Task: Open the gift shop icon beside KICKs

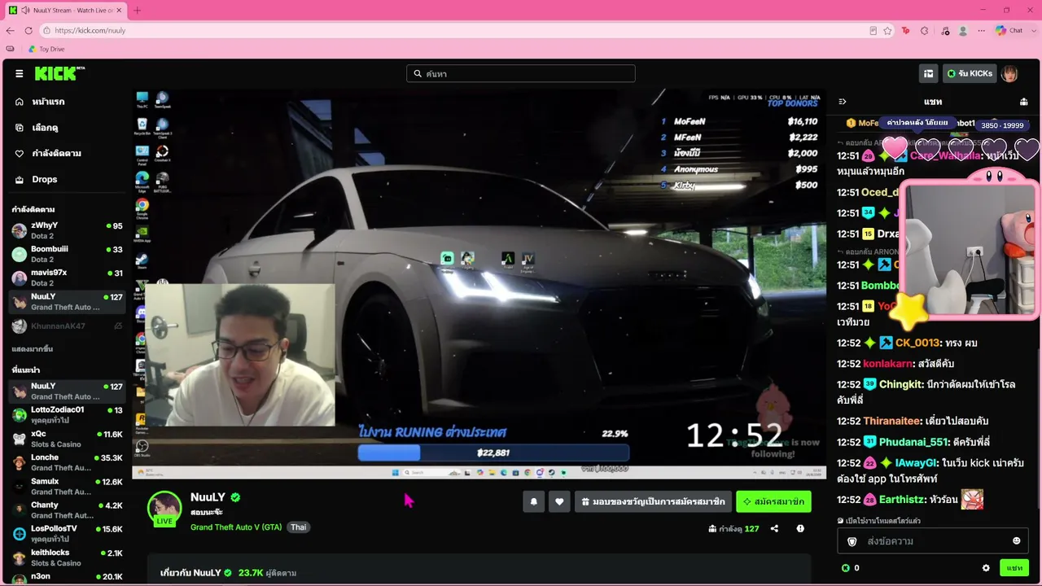Action: pos(928,74)
